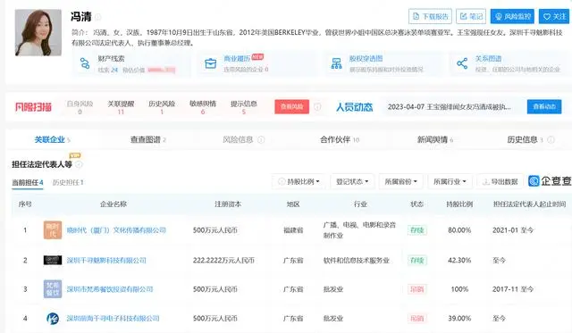Switch to the 查查图谱 tab
The image size is (572, 333).
pos(148,139)
